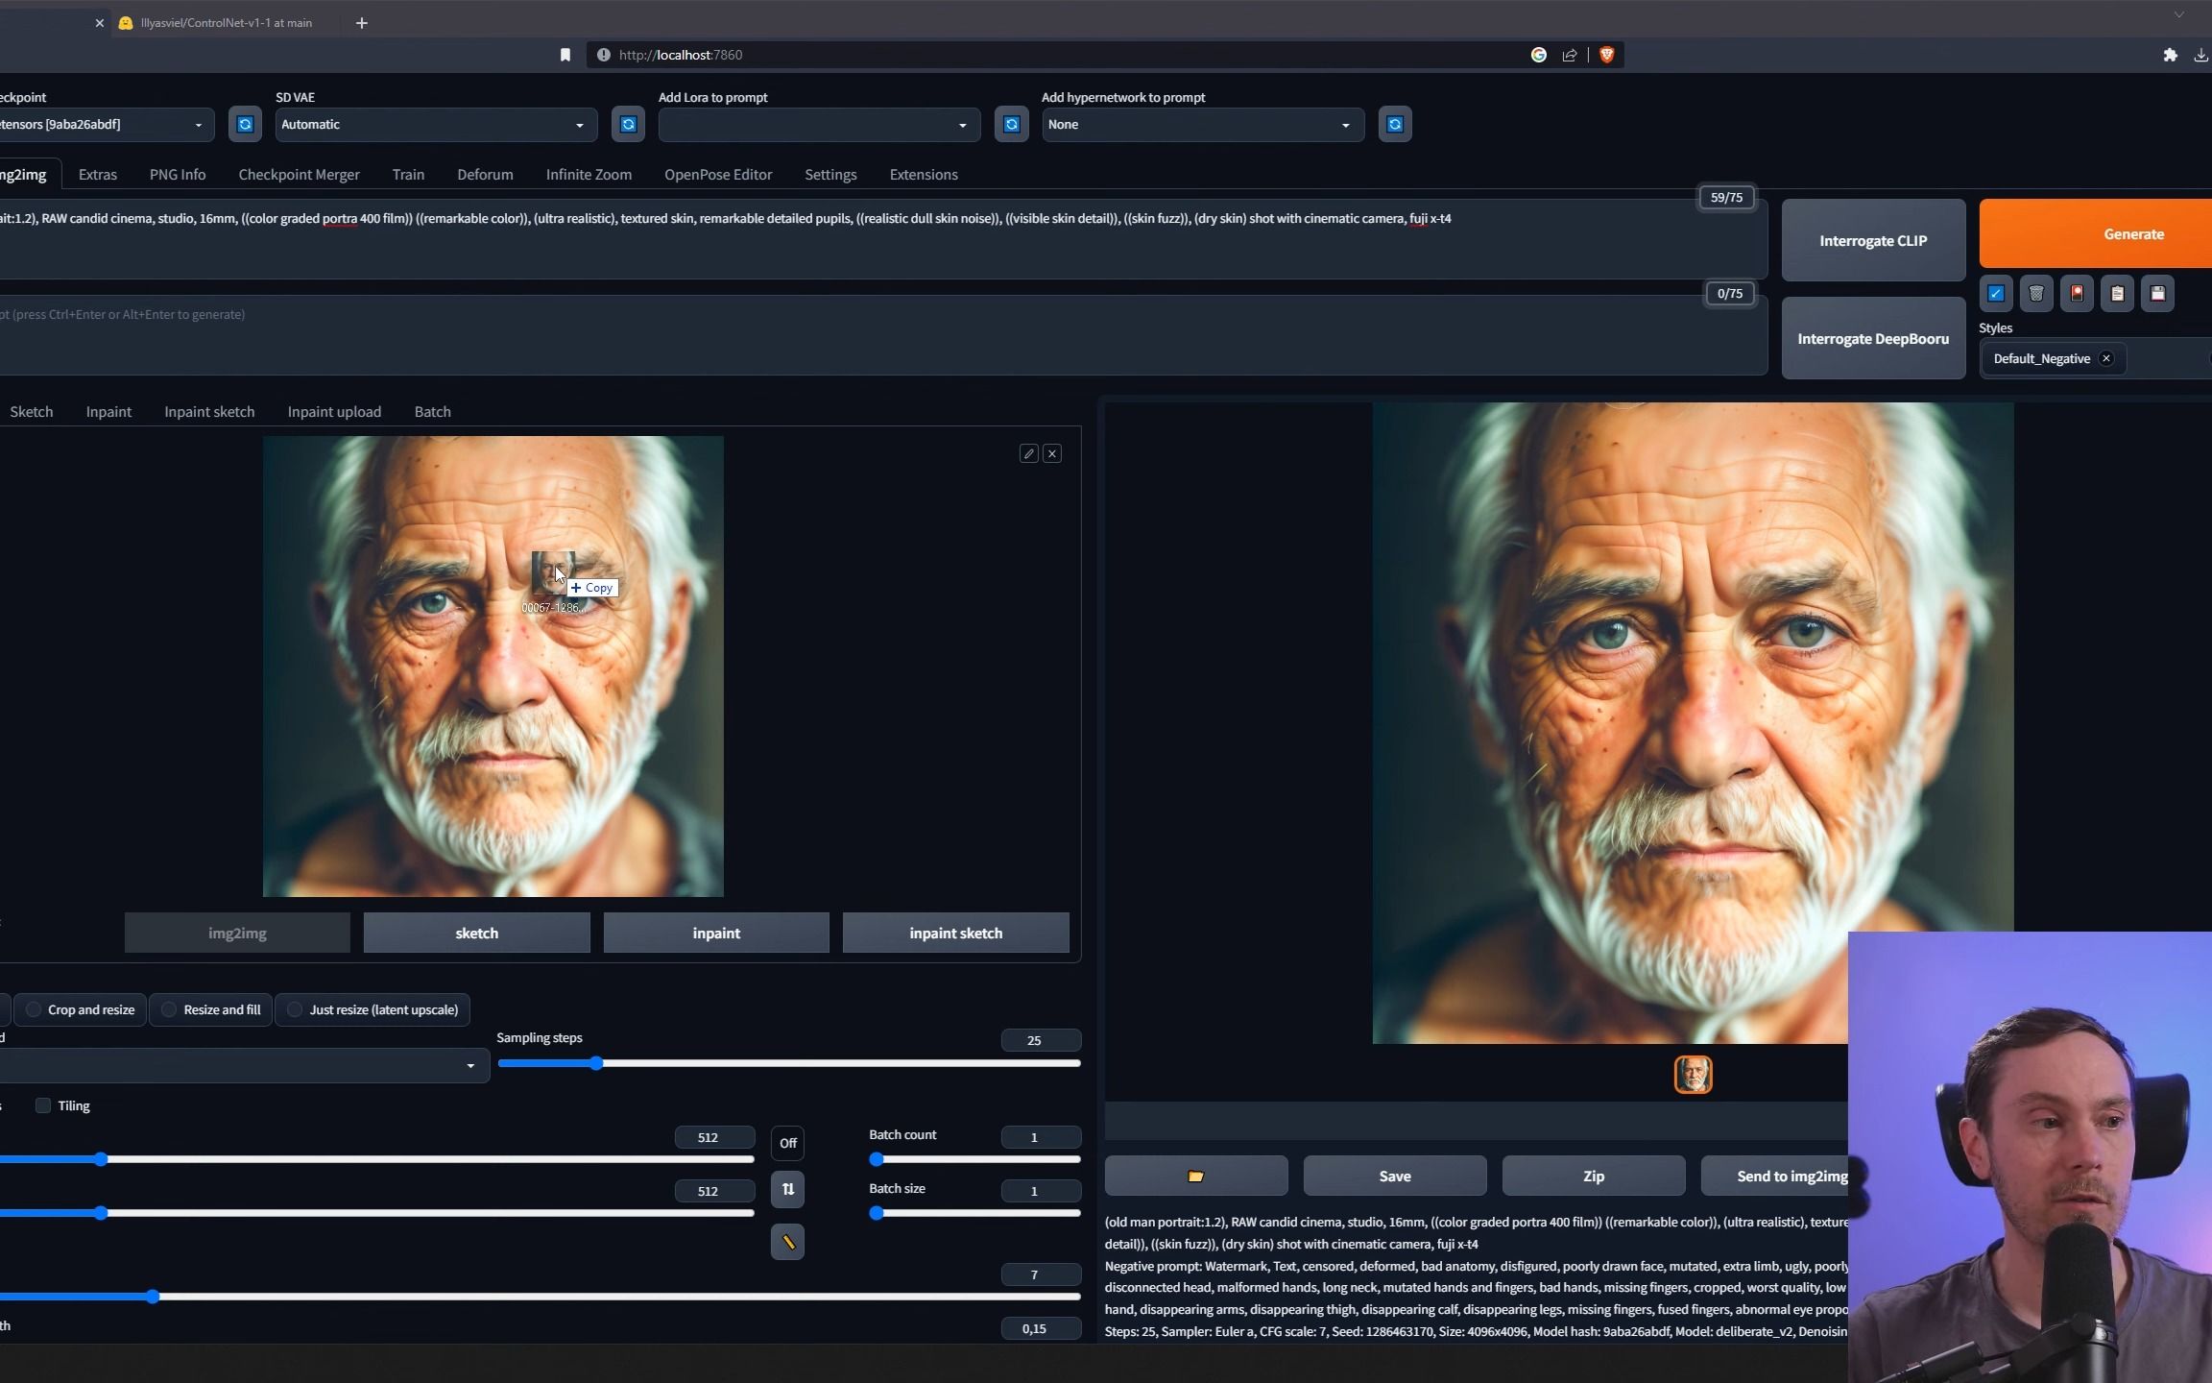Click the blue arrow read-parameters icon under Generate
The width and height of the screenshot is (2212, 1383).
coord(1996,294)
